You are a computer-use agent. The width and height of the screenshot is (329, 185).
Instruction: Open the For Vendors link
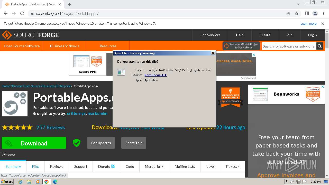pyautogui.click(x=210, y=35)
